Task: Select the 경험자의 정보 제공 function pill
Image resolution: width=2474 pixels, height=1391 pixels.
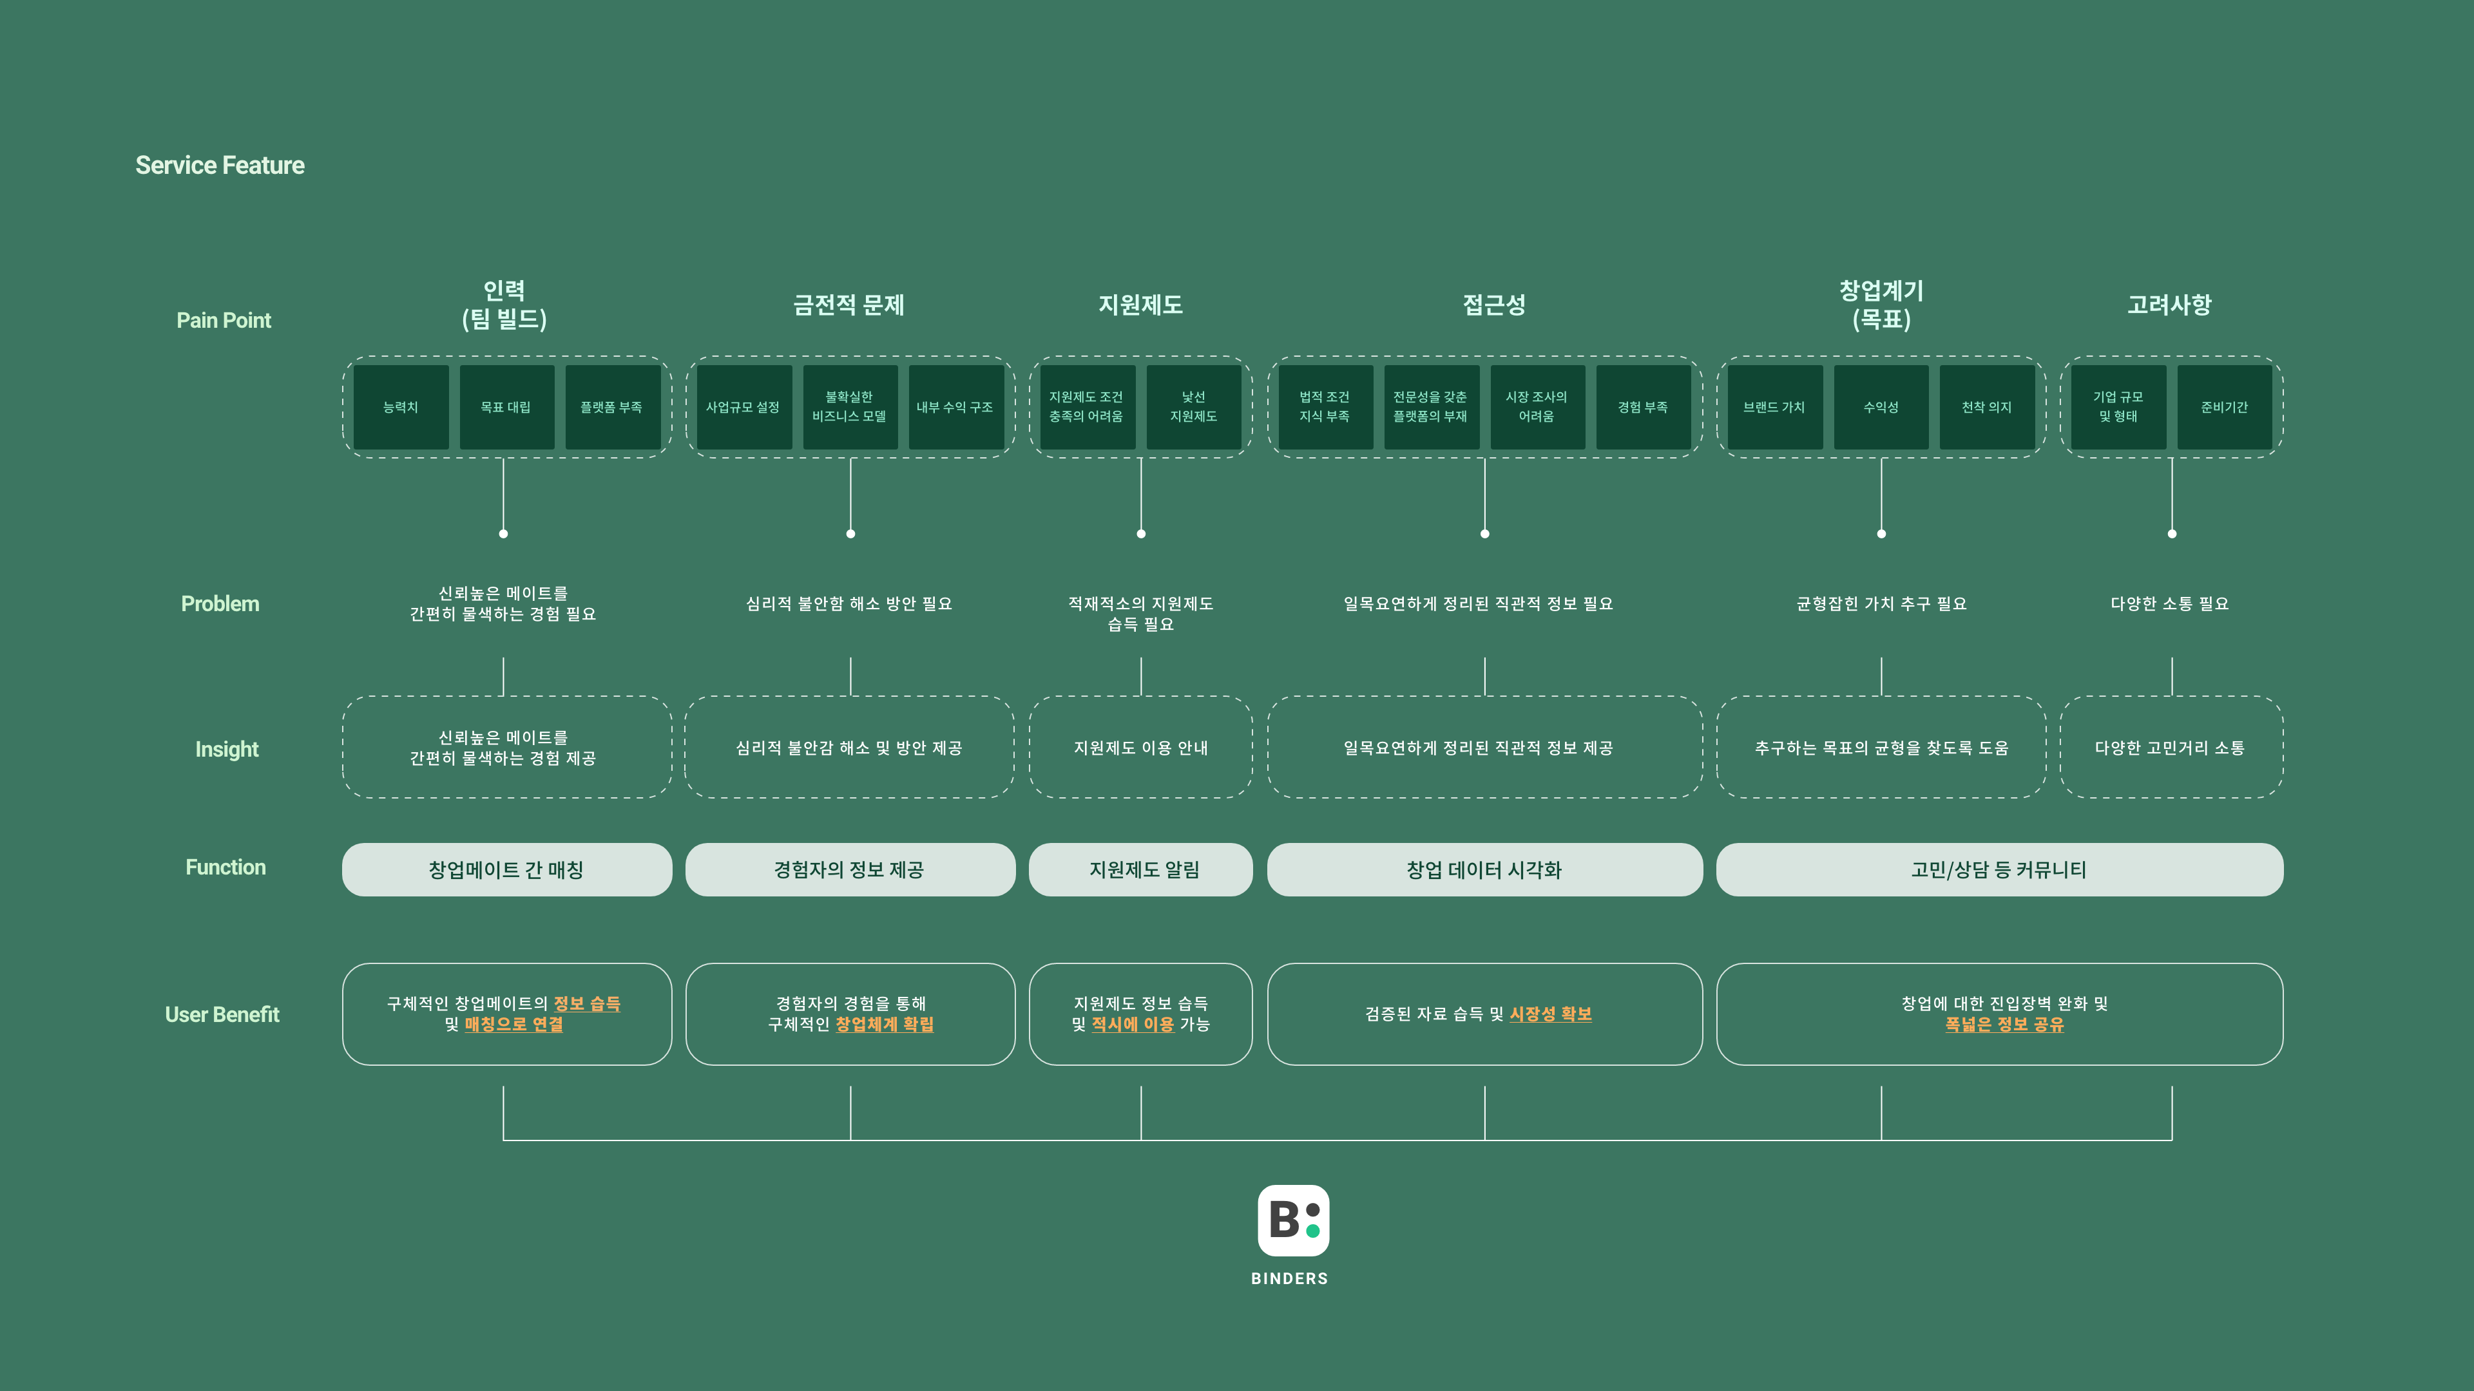Action: coord(850,870)
